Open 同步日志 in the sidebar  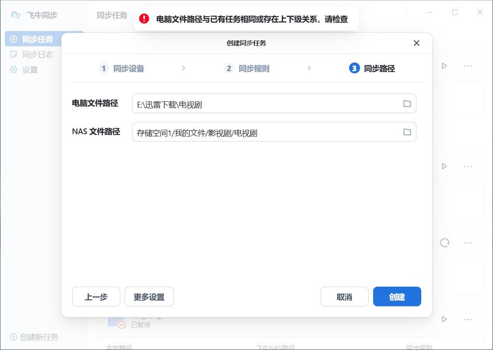[31, 54]
